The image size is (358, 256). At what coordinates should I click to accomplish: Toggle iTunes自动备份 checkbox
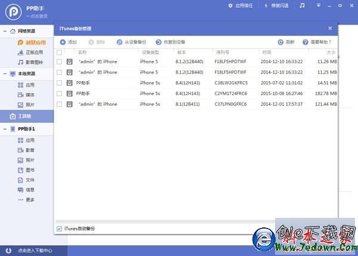coord(59,229)
